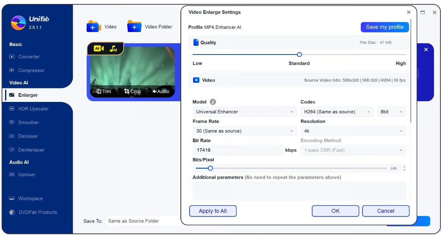The height and width of the screenshot is (235, 442).
Task: Close the Video Enlarge Settings dialog
Action: [409, 12]
